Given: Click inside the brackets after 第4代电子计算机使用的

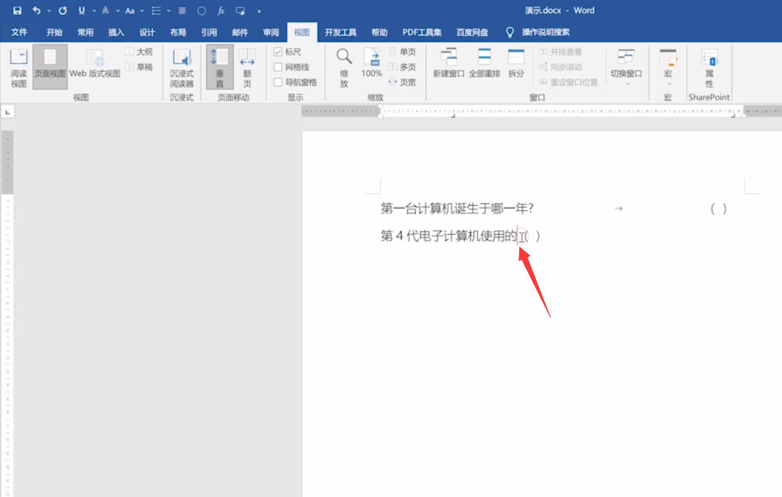Looking at the screenshot, I should tap(532, 236).
